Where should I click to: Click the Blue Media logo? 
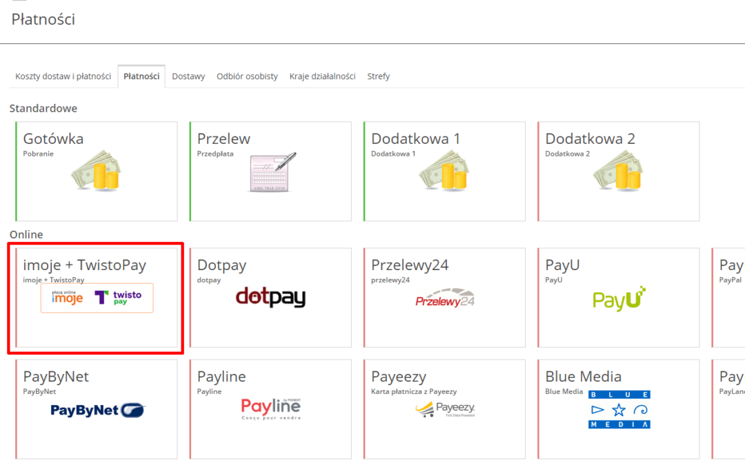619,409
